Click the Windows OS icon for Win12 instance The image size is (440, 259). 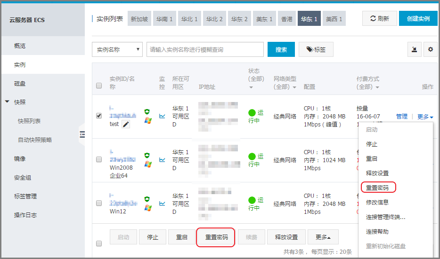pyautogui.click(x=148, y=208)
